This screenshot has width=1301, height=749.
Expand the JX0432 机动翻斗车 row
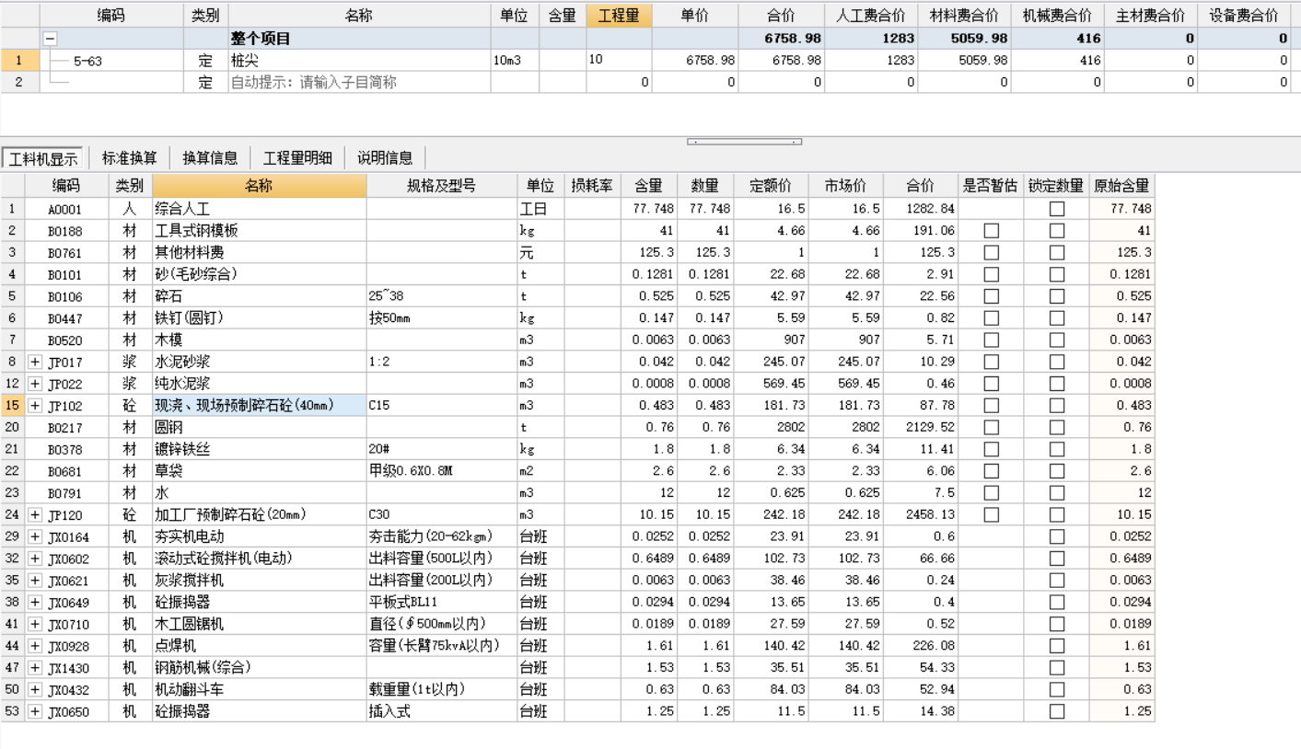[x=36, y=690]
